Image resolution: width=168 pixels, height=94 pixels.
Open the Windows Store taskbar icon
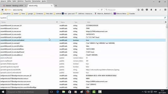[x=70, y=92]
